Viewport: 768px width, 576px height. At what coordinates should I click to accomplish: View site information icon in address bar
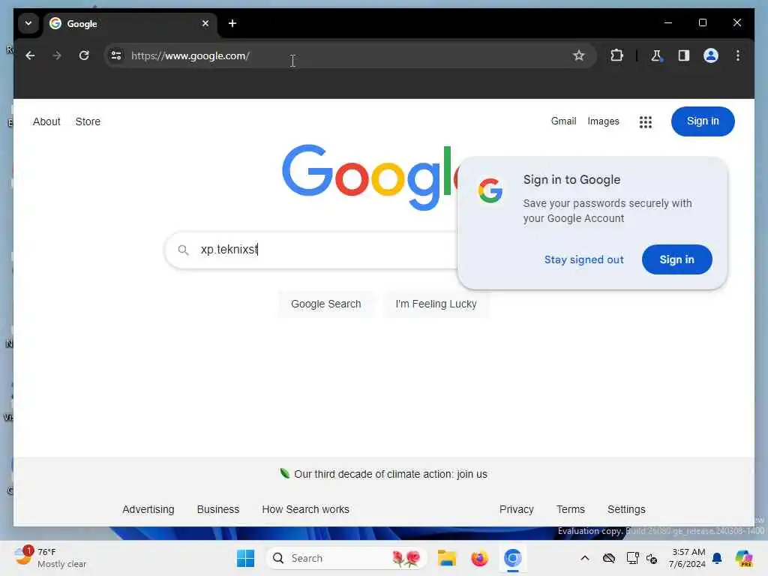tap(116, 55)
